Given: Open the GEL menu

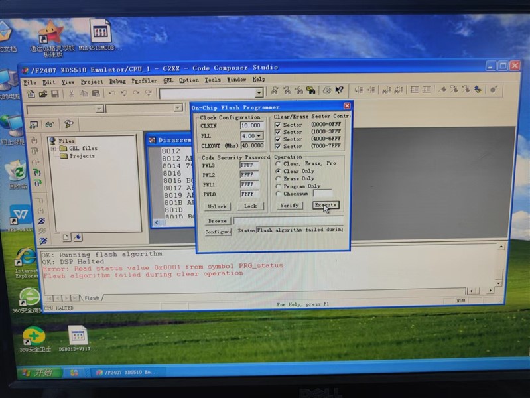Looking at the screenshot, I should [168, 80].
